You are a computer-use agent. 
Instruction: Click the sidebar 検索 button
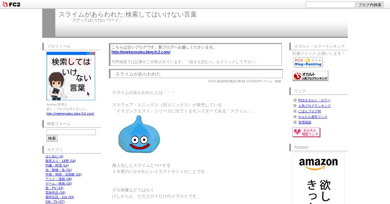coord(52,138)
